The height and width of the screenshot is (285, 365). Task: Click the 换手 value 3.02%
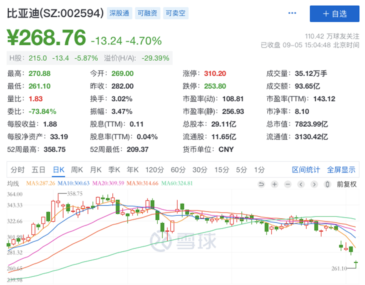click(x=122, y=99)
